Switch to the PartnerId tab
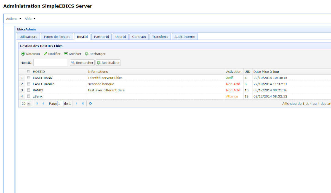This screenshot has height=193, width=331. 102,37
